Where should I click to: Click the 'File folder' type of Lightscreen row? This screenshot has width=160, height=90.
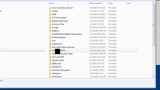[x=112, y=44]
